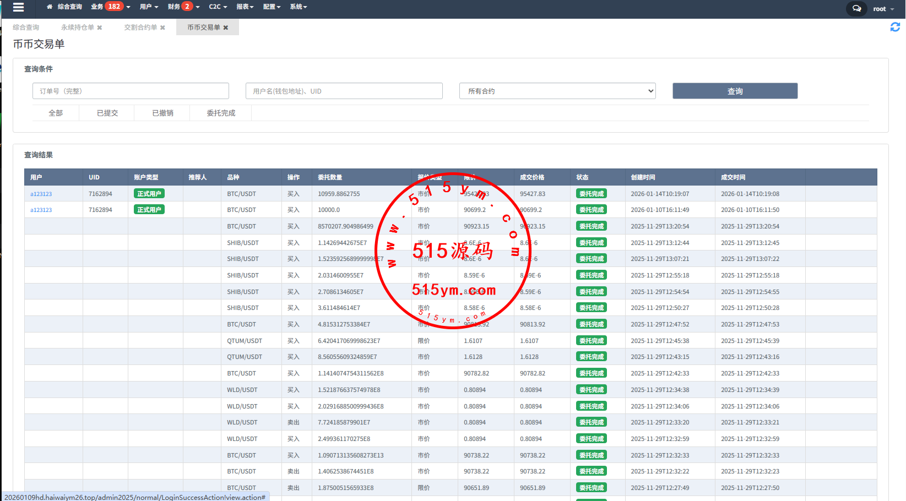Filter results by 委托完成 status
The image size is (906, 501).
(x=221, y=113)
